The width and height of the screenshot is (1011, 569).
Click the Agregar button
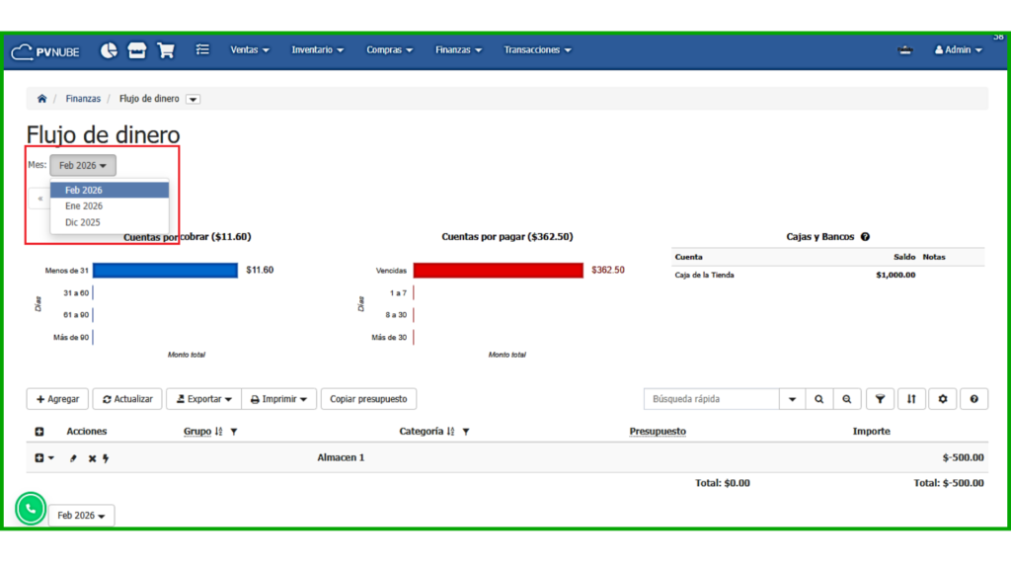pyautogui.click(x=57, y=399)
